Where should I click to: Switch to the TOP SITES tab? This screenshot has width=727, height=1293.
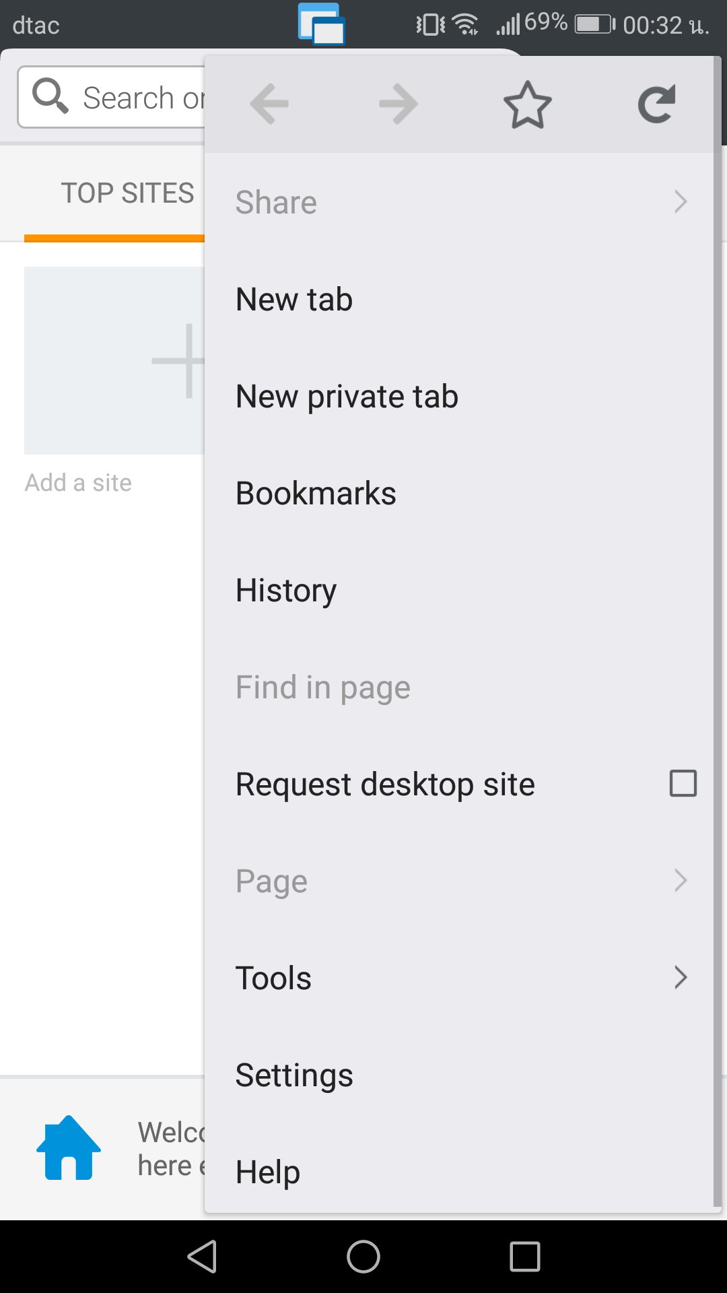(127, 194)
